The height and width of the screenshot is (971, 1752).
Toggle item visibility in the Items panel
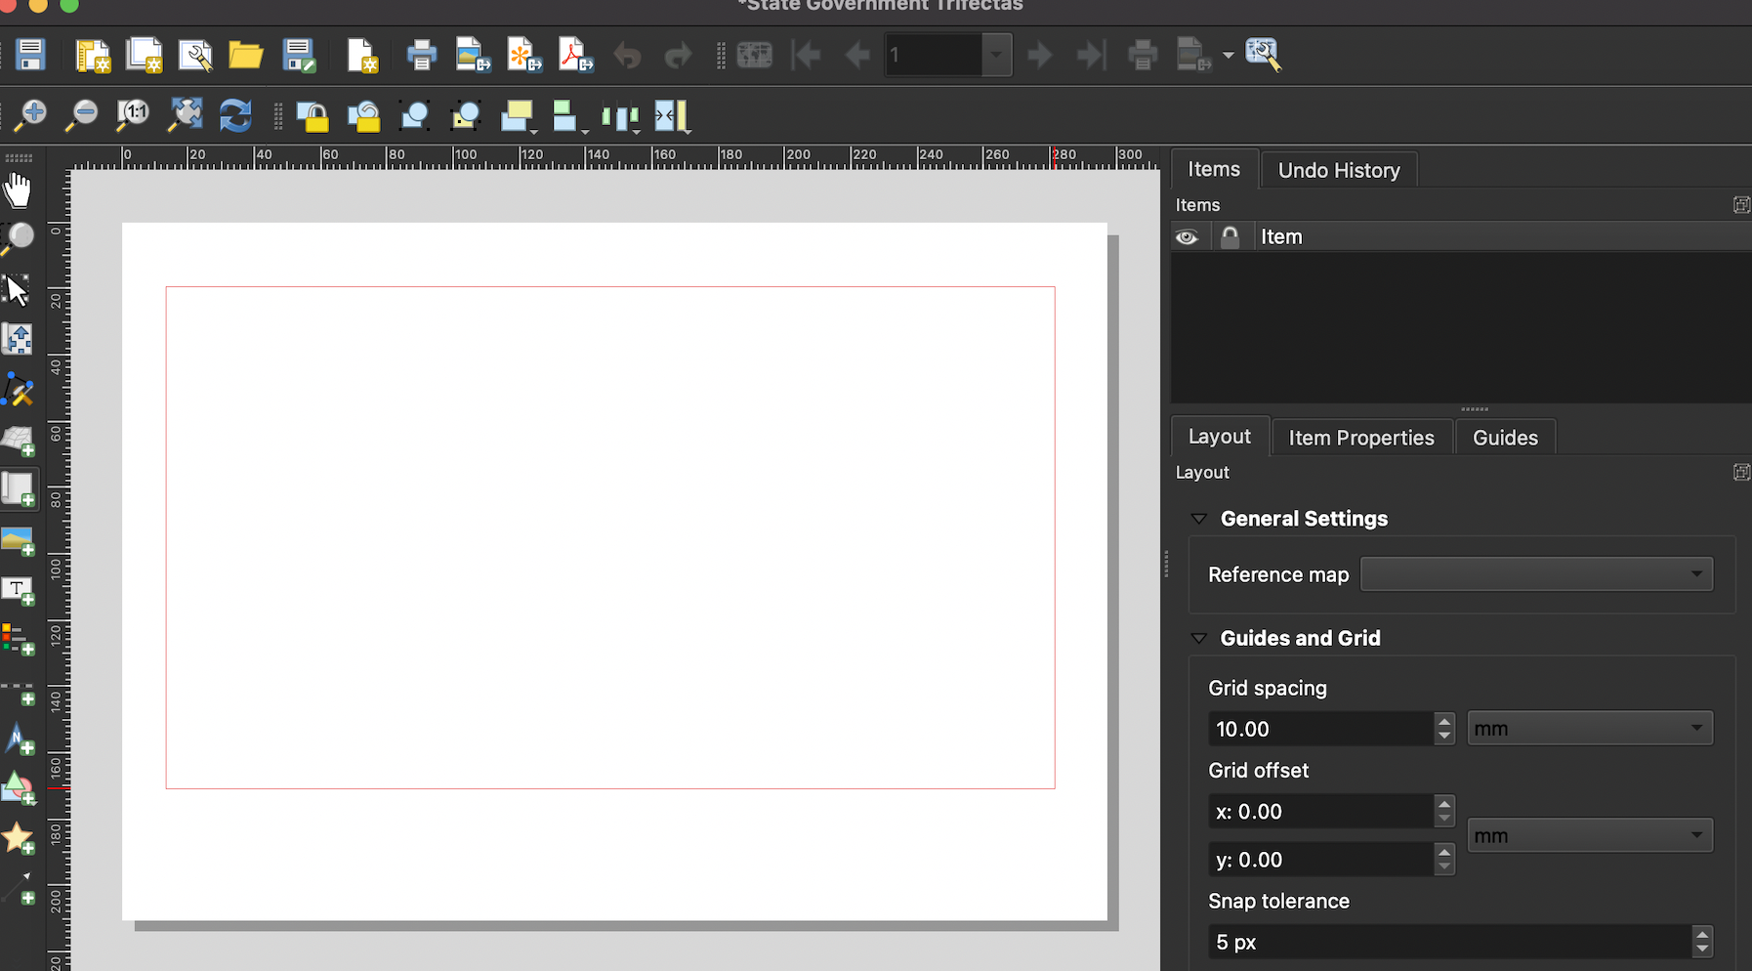coord(1189,235)
